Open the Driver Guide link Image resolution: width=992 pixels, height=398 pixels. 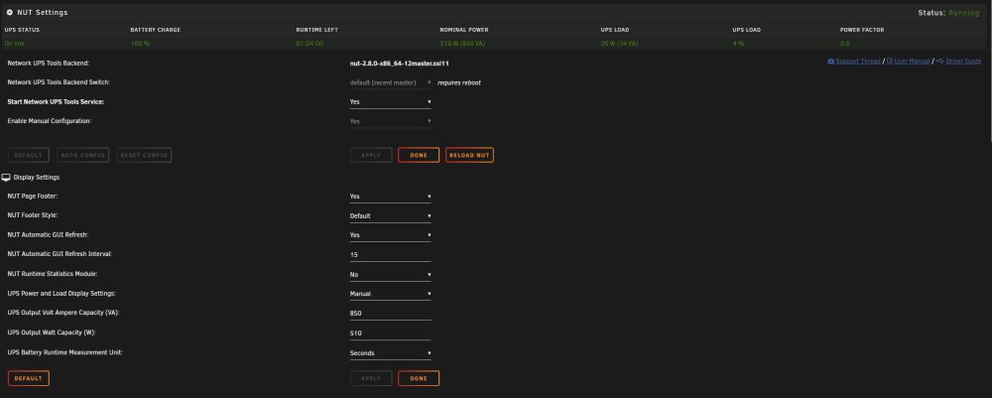click(963, 62)
